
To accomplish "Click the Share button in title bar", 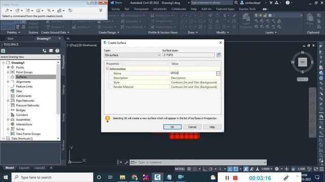I will click(x=116, y=3).
